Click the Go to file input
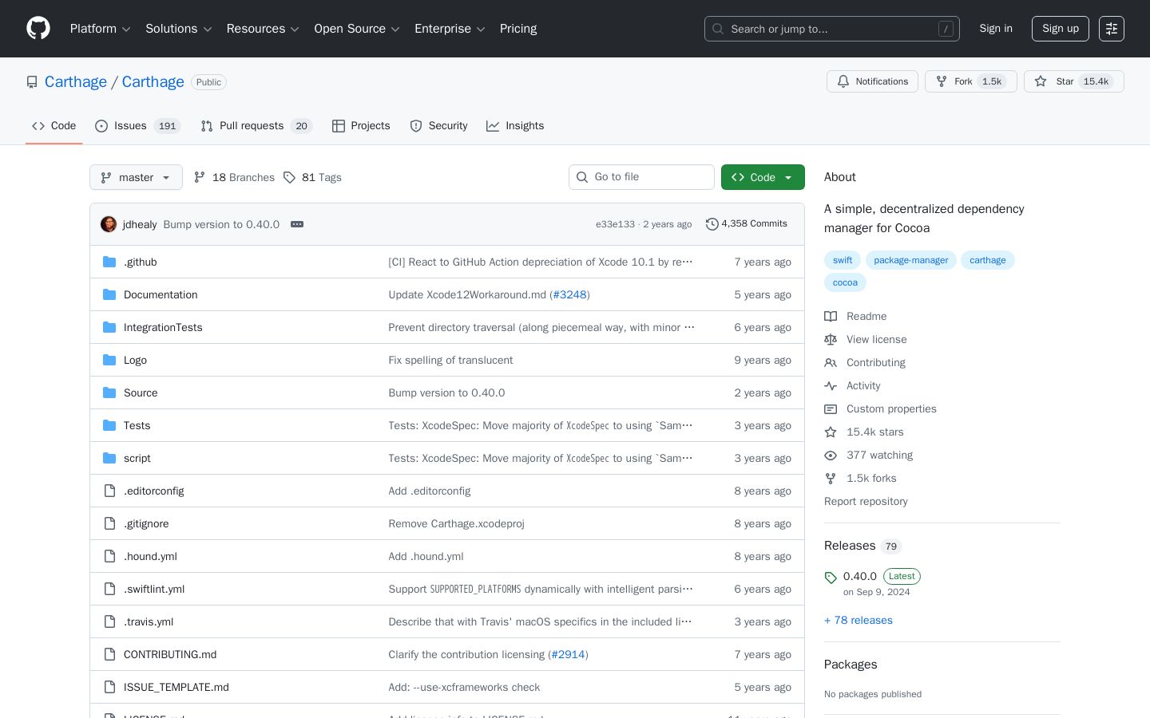 coord(641,177)
